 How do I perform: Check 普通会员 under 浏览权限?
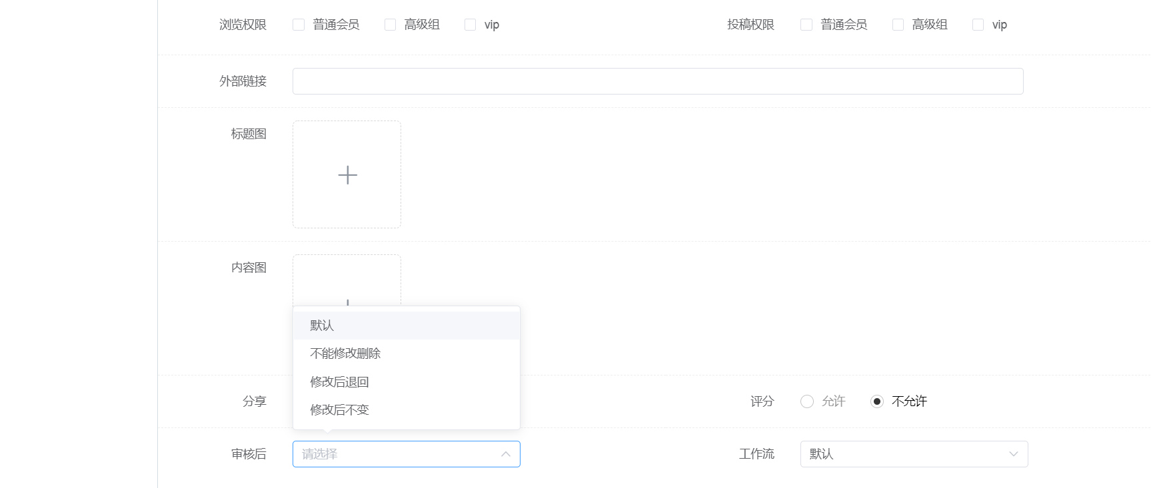(x=299, y=25)
